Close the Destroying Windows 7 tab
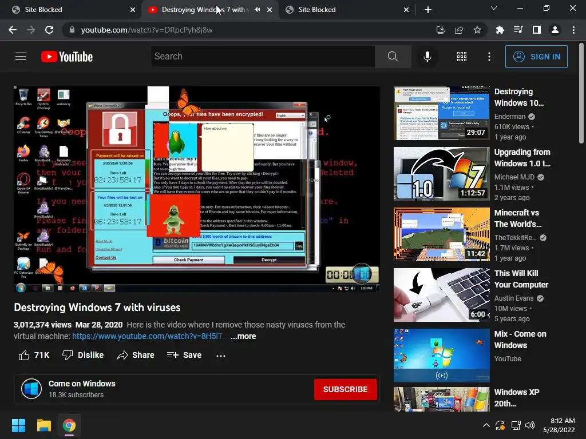 tap(270, 10)
